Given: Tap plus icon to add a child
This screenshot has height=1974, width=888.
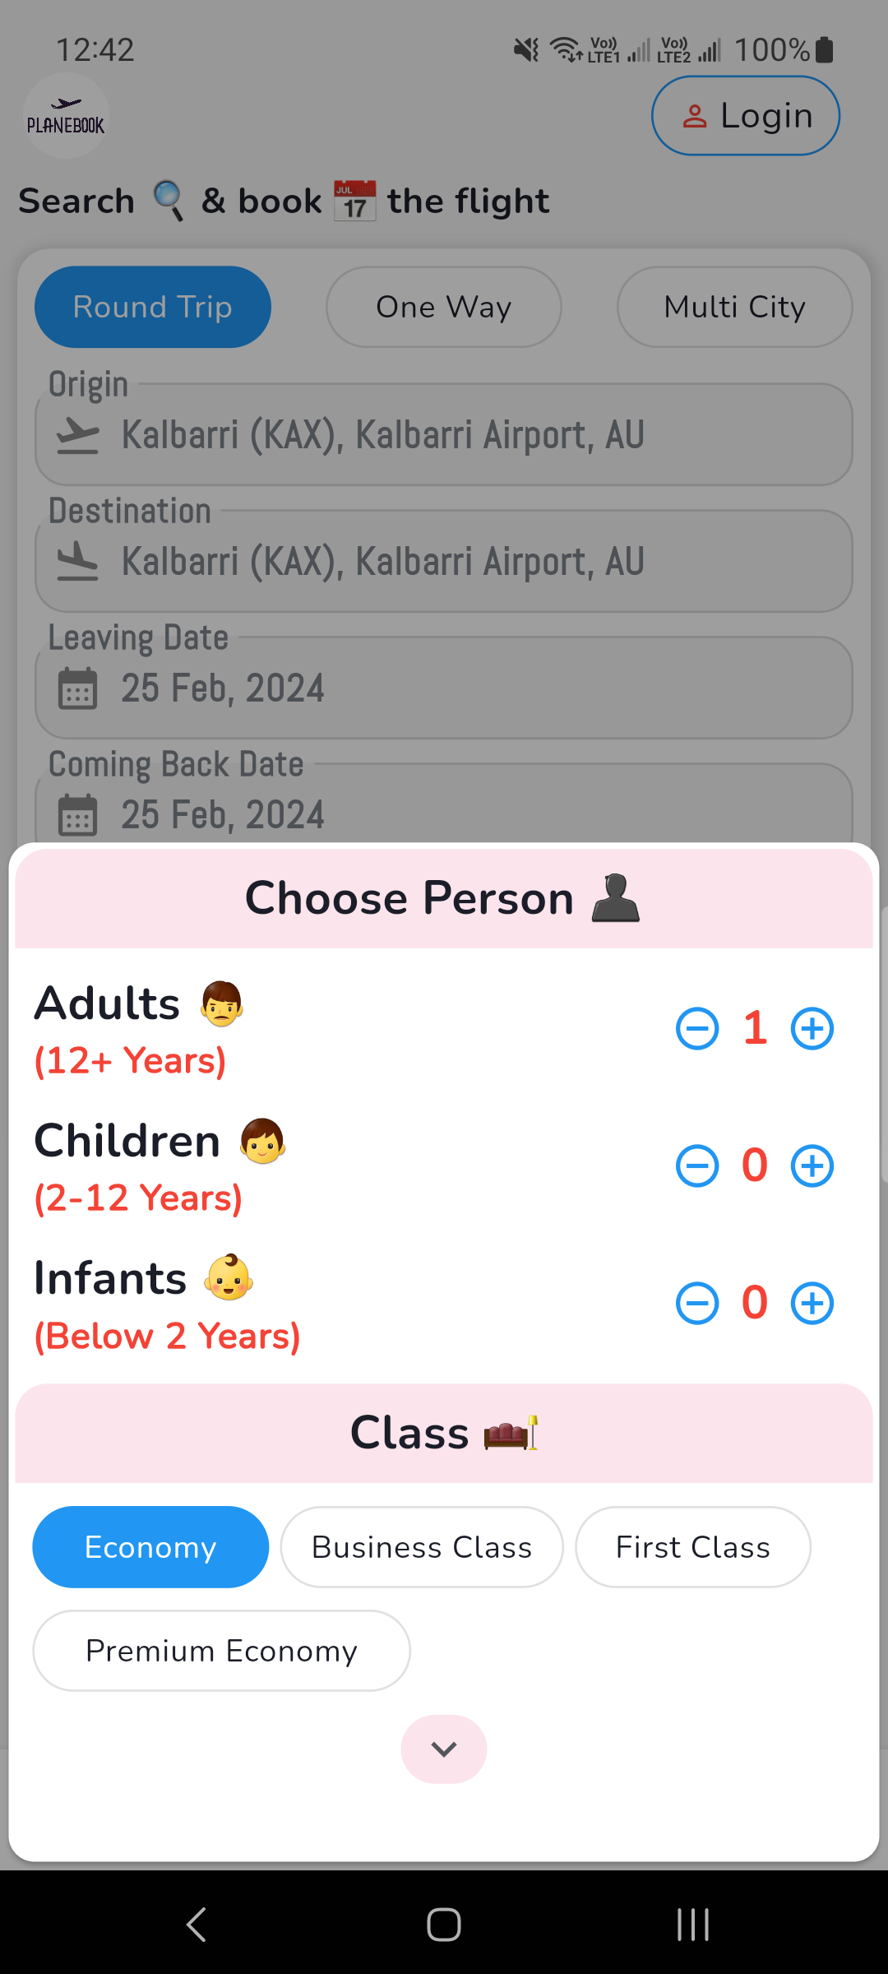Looking at the screenshot, I should pyautogui.click(x=812, y=1166).
